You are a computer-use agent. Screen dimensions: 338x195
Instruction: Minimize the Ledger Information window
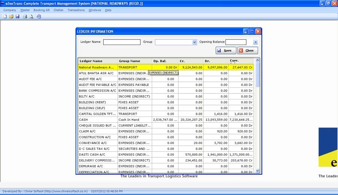tap(246, 31)
